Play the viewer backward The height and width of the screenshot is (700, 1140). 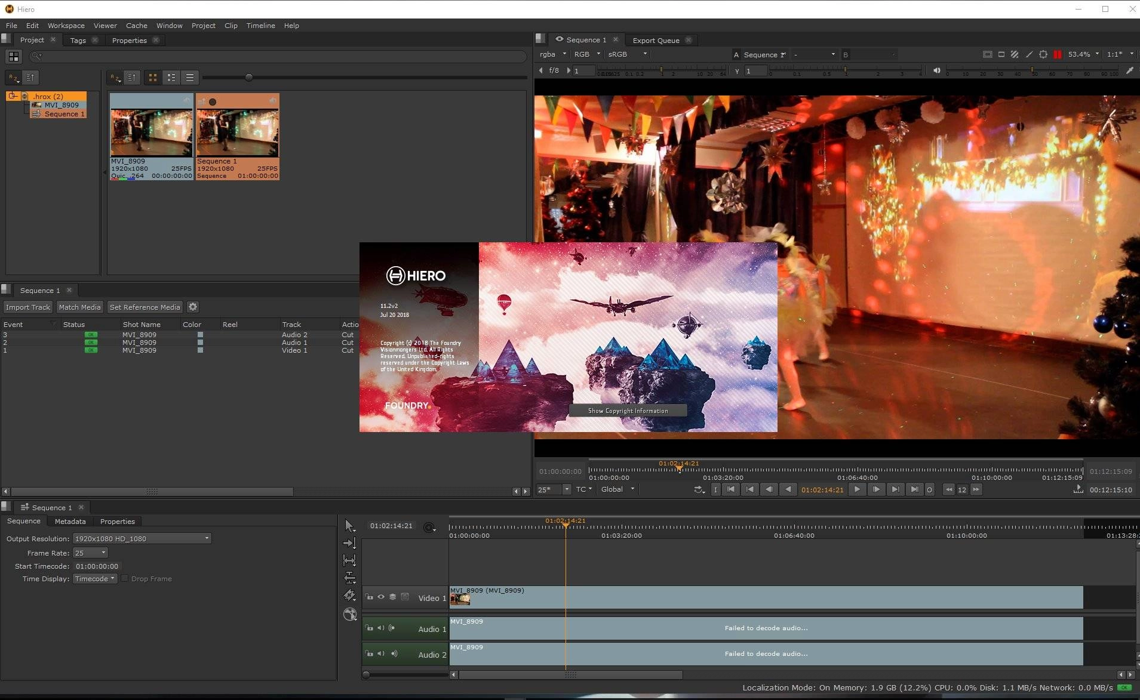pos(788,489)
